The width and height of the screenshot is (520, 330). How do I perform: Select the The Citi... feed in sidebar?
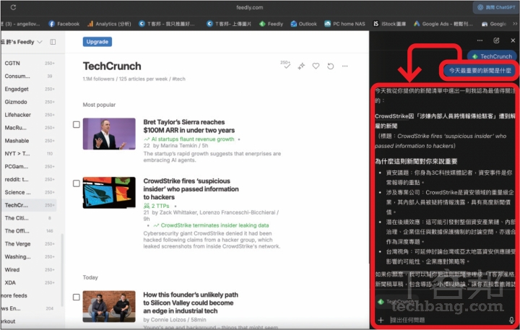point(29,218)
